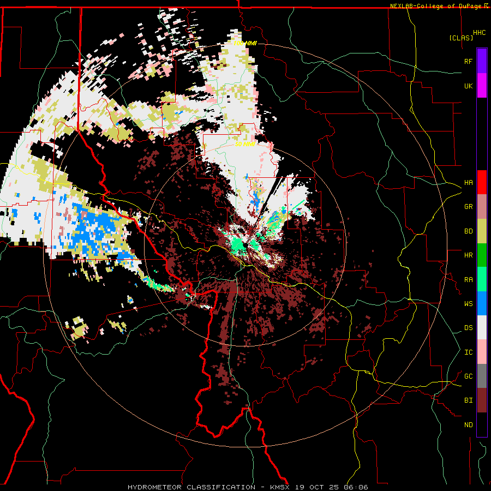Image resolution: width=491 pixels, height=491 pixels.
Task: Click the 'BD' legend label
Action: [x=468, y=231]
